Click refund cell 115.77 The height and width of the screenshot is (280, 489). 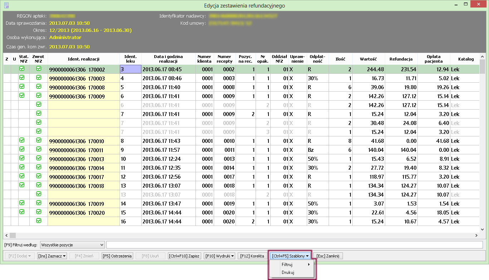pyautogui.click(x=401, y=177)
